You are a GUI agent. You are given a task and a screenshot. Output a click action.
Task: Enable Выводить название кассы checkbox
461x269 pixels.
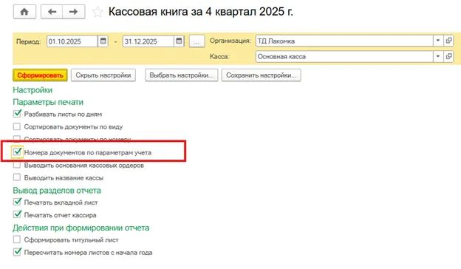(x=17, y=177)
